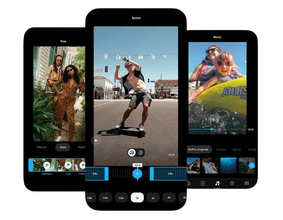Select 1x playback speed
The height and width of the screenshot is (220, 283).
click(x=137, y=198)
